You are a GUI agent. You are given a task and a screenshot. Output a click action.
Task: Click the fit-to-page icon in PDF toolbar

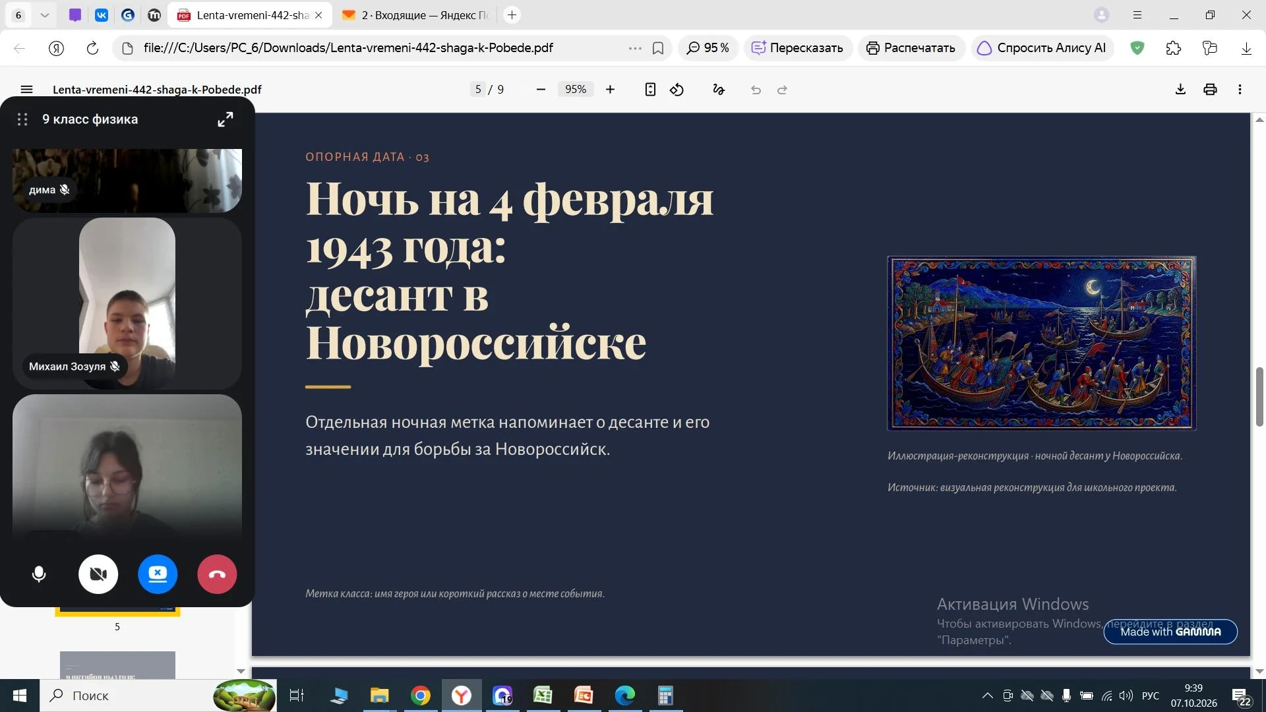pos(650,90)
